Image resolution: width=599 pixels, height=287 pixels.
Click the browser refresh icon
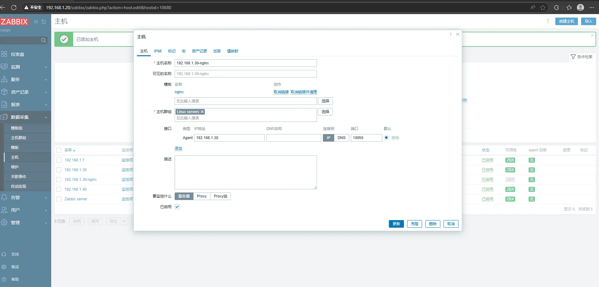(x=14, y=8)
